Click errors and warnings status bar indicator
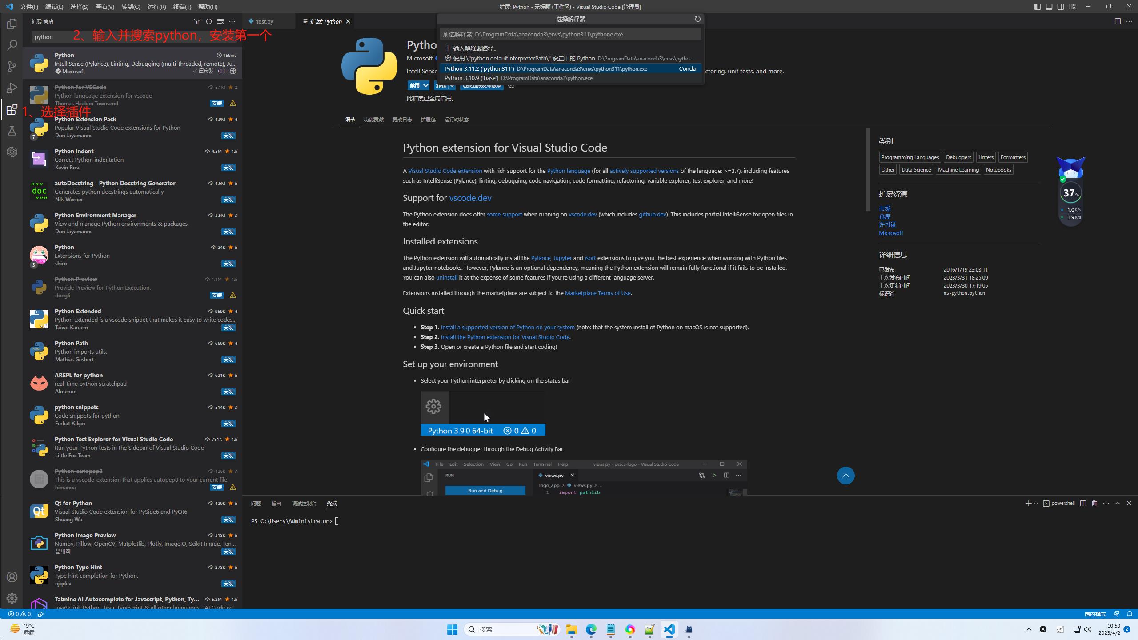Viewport: 1138px width, 640px height. 20,614
